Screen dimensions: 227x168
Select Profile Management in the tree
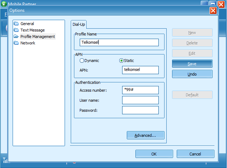coord(38,37)
